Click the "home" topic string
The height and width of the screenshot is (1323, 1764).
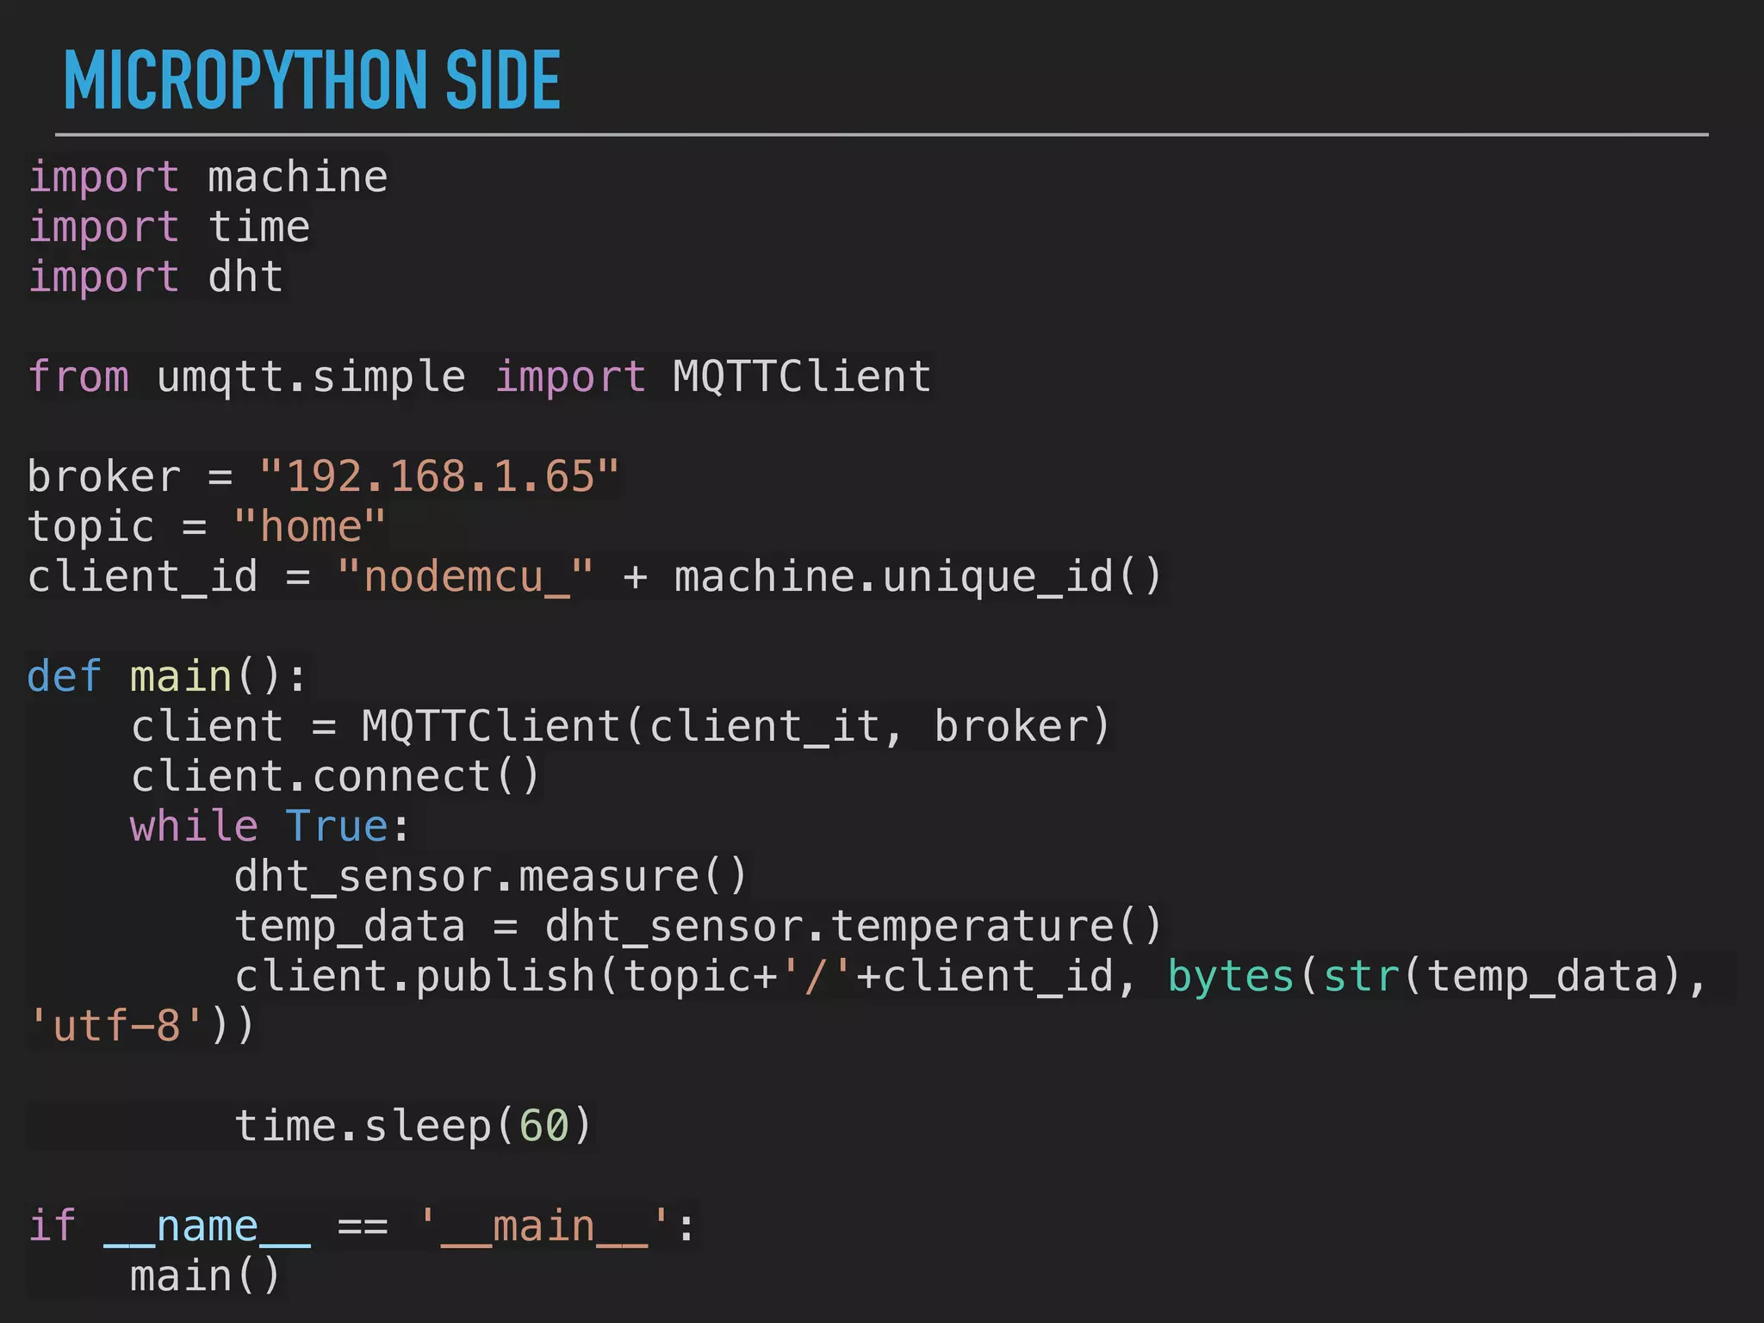tap(309, 526)
